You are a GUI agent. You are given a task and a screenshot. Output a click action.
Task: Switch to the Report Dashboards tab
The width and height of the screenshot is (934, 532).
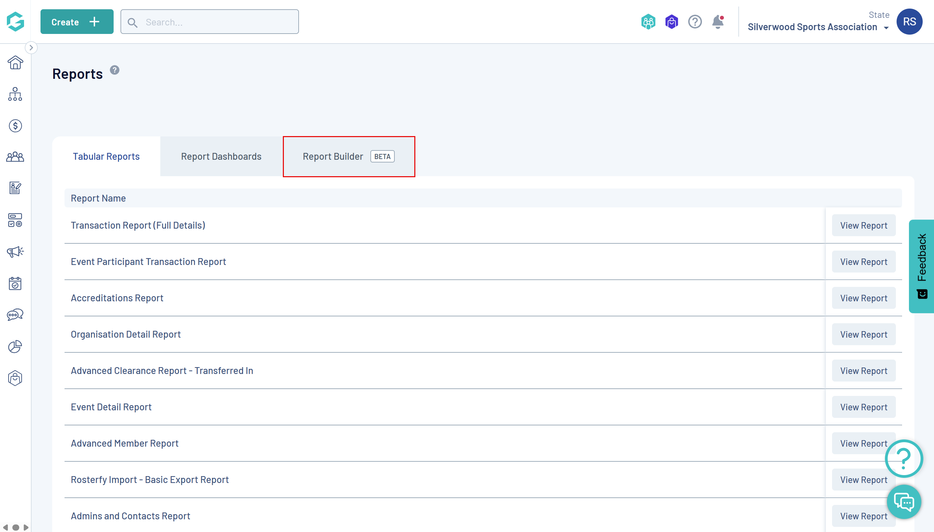coord(221,156)
